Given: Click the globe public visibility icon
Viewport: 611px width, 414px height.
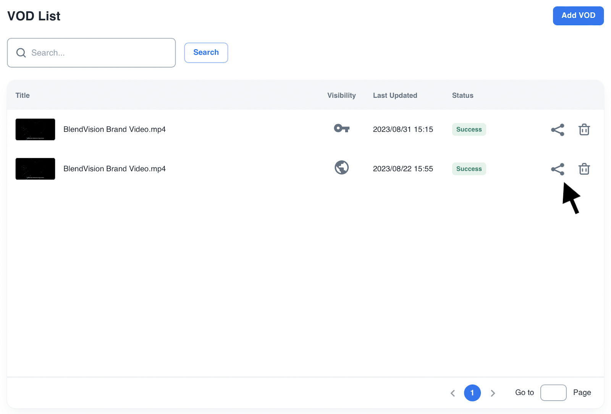Looking at the screenshot, I should (341, 168).
